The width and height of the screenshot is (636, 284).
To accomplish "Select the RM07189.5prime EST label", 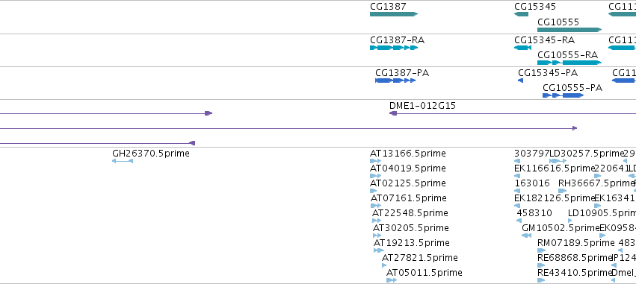I will 576,243.
